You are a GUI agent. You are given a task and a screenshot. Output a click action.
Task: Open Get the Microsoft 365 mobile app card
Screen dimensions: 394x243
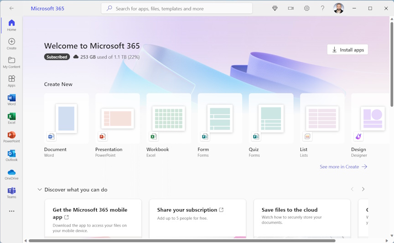click(x=93, y=219)
